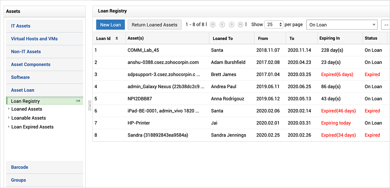Click Expired(6 days) text

(337, 74)
